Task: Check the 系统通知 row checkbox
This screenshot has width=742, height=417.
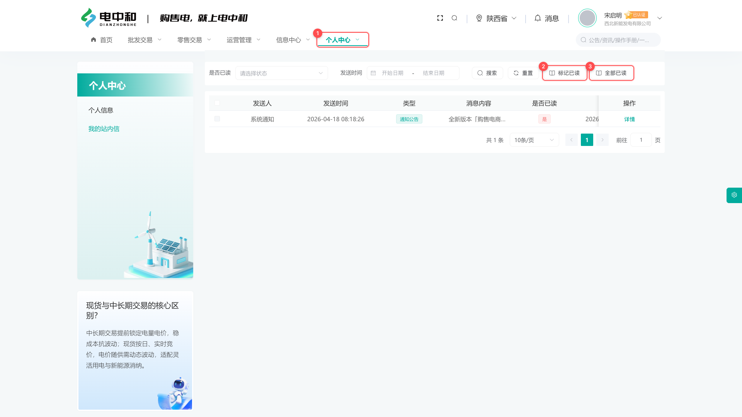Action: point(217,119)
